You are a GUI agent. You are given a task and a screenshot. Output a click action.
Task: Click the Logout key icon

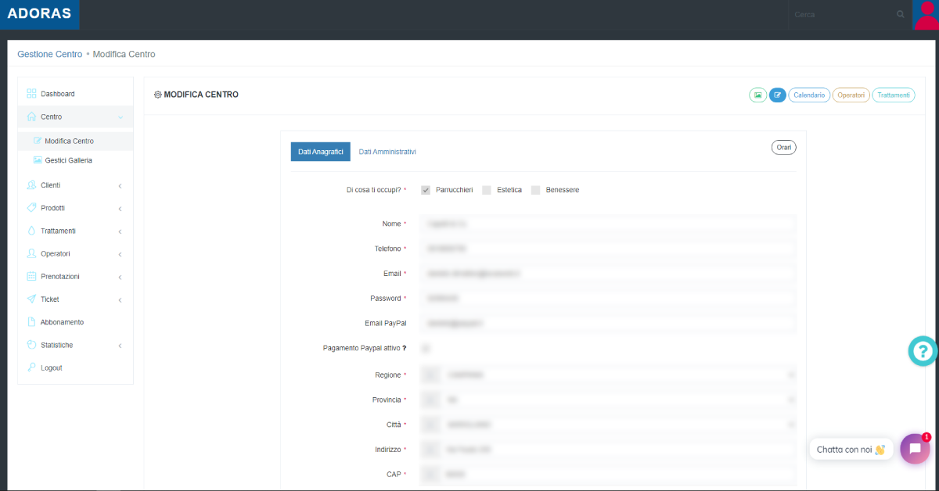[31, 367]
